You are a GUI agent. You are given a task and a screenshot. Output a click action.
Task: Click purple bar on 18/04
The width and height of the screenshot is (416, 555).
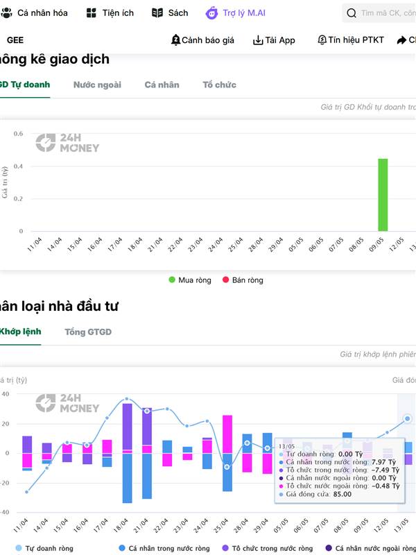click(127, 426)
